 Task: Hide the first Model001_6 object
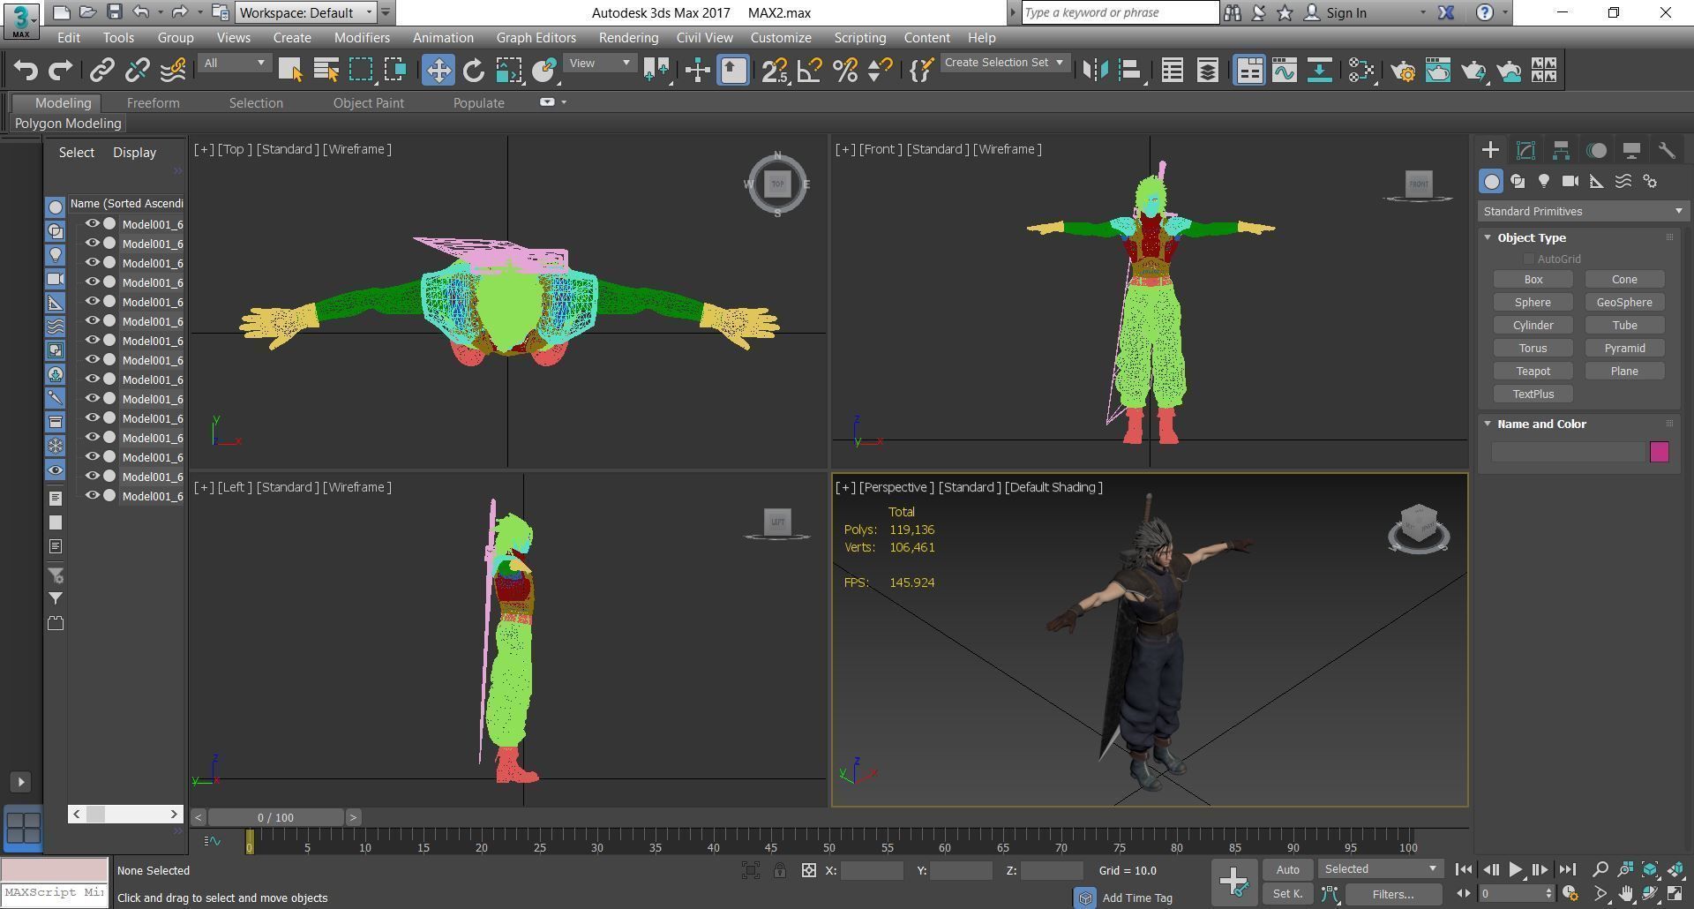[92, 224]
